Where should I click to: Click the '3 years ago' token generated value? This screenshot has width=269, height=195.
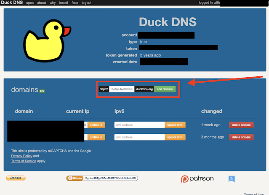(150, 55)
